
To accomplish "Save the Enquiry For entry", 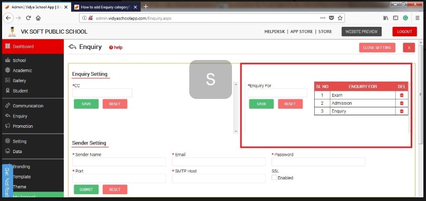I will pos(262,104).
